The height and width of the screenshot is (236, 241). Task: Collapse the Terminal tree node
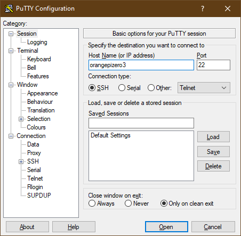click(x=11, y=51)
